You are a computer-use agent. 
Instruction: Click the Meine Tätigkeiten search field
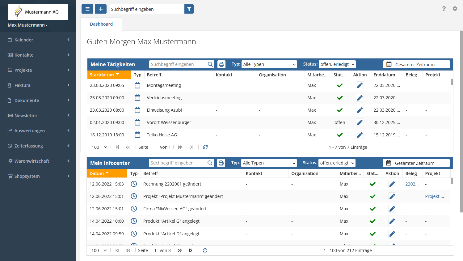click(x=178, y=64)
